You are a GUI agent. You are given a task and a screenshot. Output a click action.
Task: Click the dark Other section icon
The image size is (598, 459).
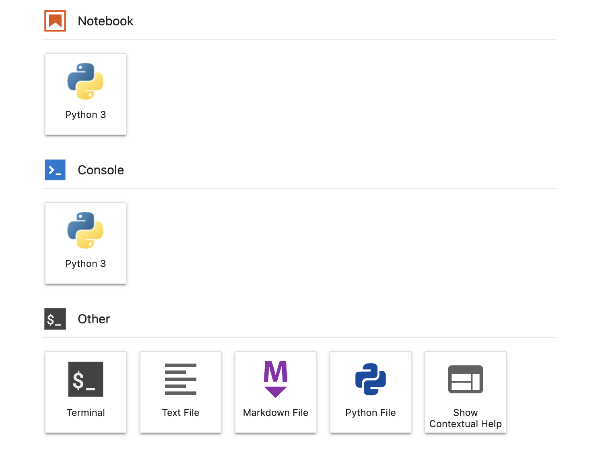click(x=55, y=319)
